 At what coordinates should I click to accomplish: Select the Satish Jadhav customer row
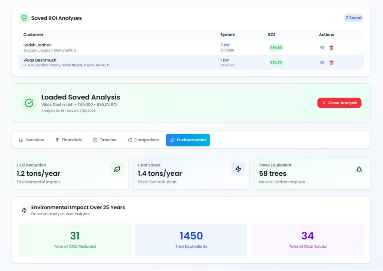pyautogui.click(x=112, y=47)
